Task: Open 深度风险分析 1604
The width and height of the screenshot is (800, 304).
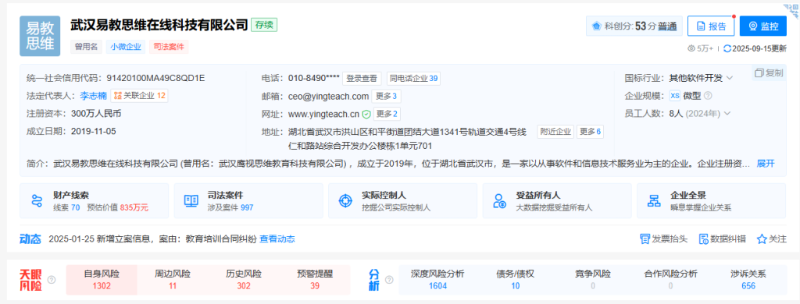Action: coord(437,280)
